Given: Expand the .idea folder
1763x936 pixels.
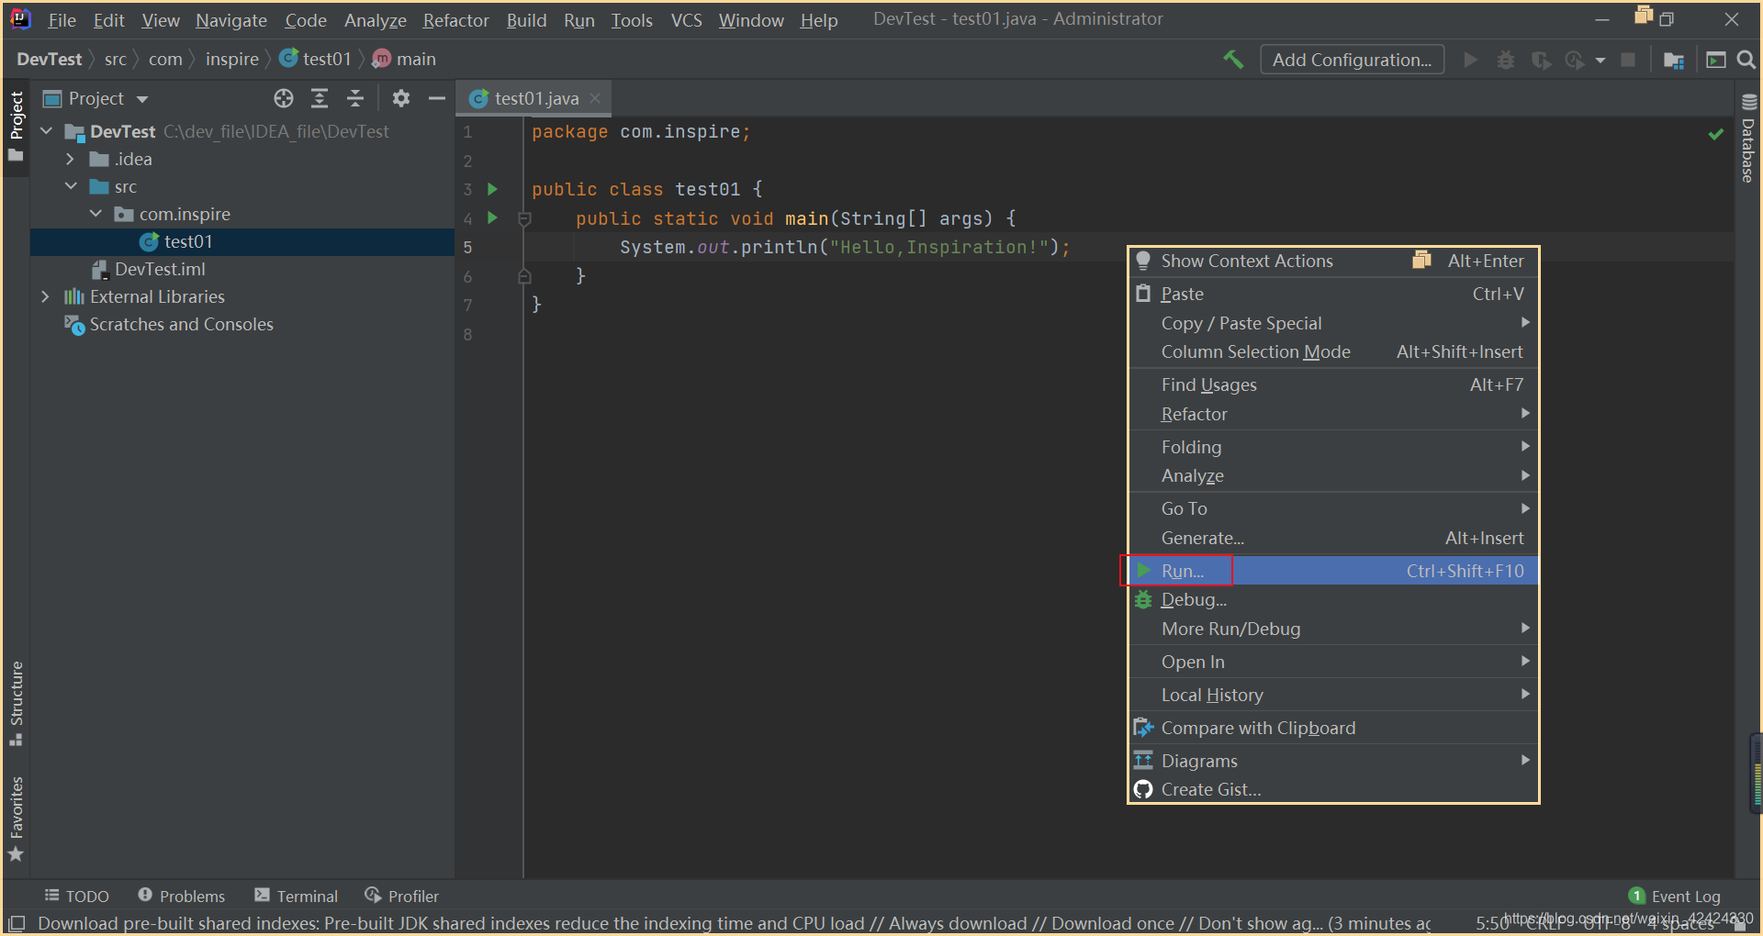Looking at the screenshot, I should tap(71, 159).
